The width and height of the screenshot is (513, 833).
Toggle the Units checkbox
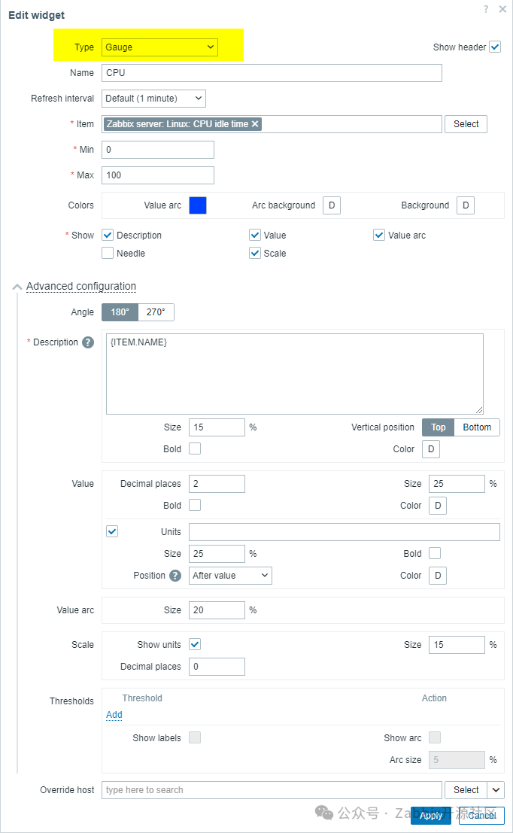(x=112, y=531)
